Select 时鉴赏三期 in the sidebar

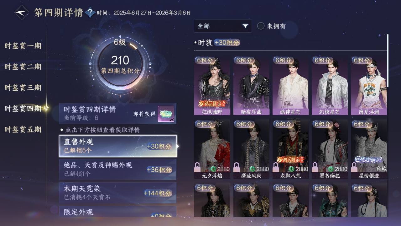[23, 88]
